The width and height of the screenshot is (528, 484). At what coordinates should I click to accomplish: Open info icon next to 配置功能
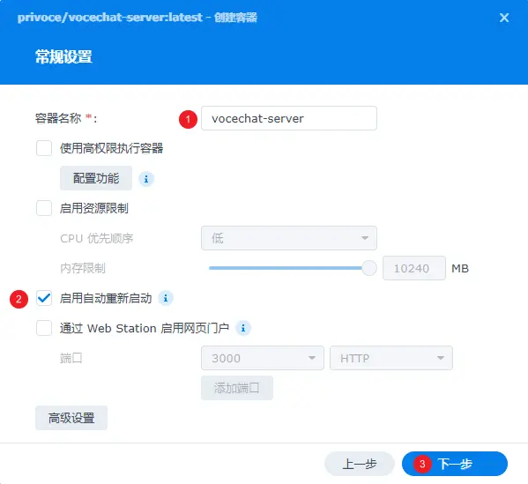pos(146,179)
